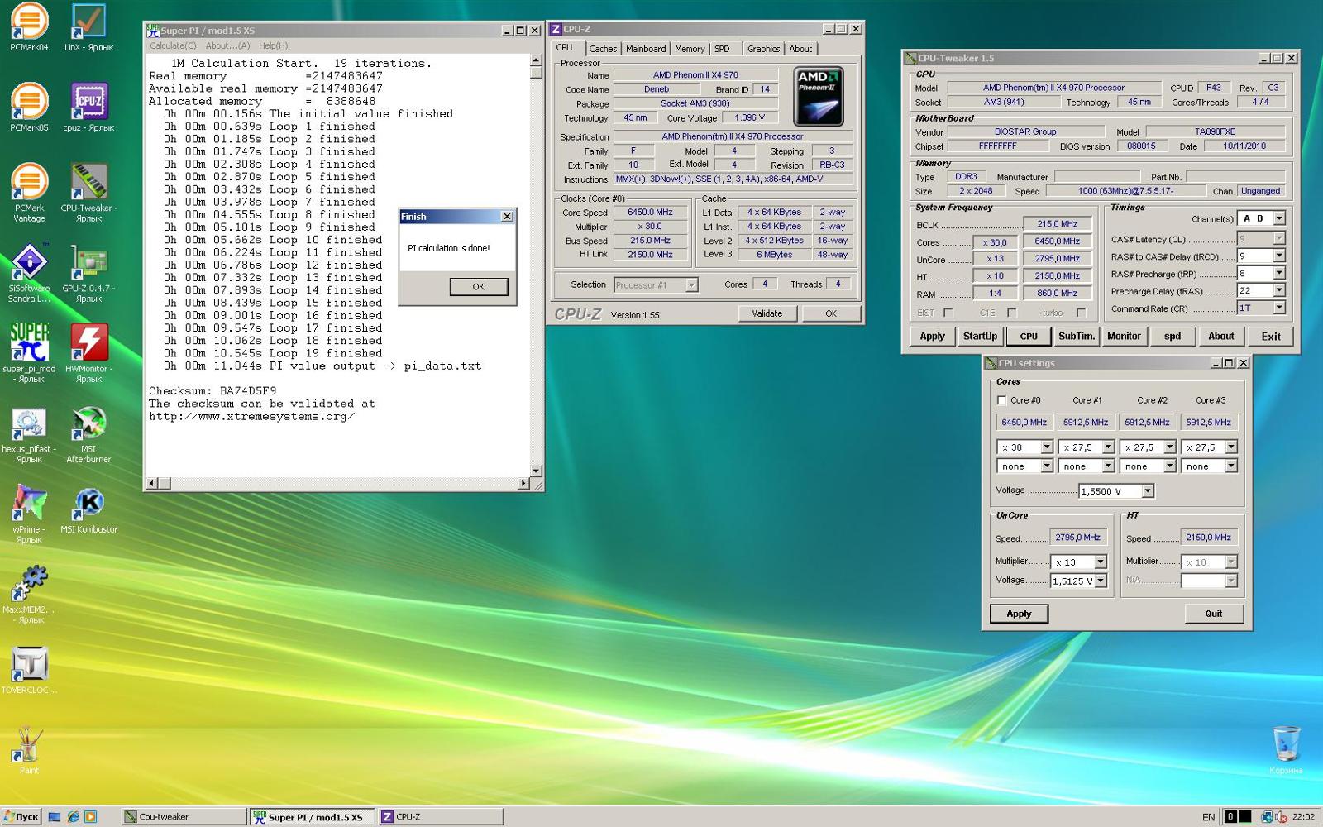Open the Recycle Bin on the desktop
The height and width of the screenshot is (827, 1323).
coord(1286,750)
